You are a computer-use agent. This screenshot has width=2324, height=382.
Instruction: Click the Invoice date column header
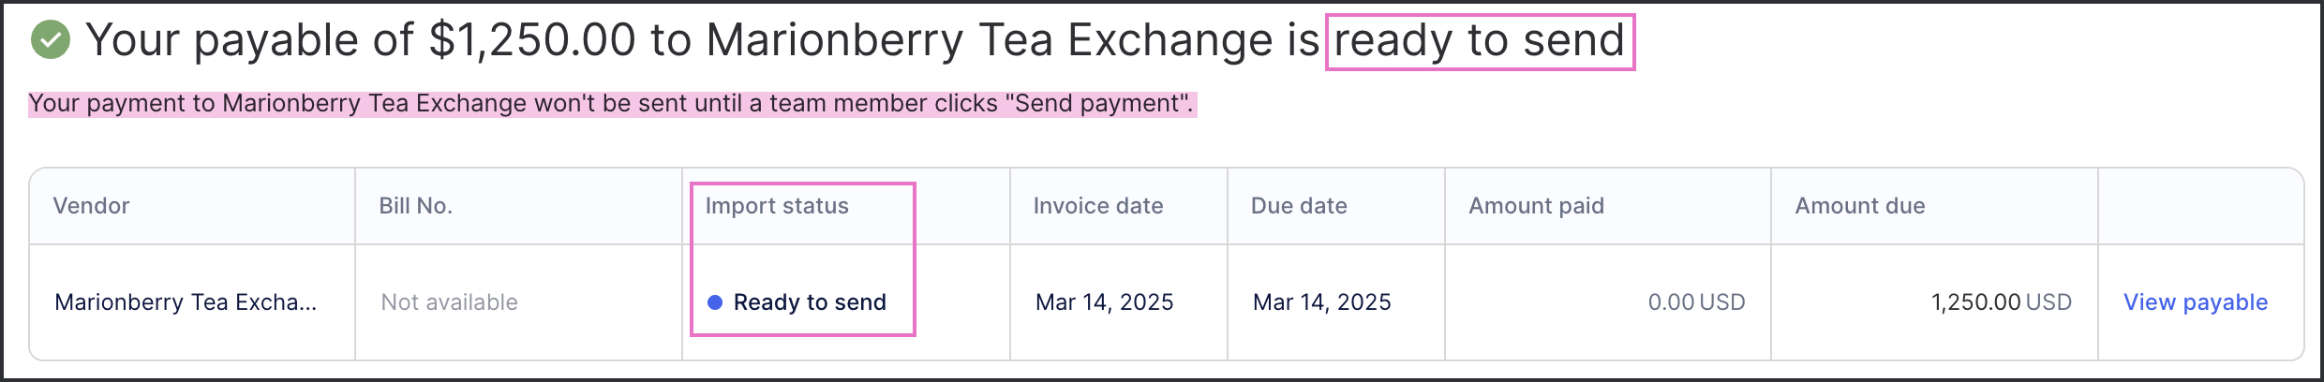click(x=1098, y=206)
